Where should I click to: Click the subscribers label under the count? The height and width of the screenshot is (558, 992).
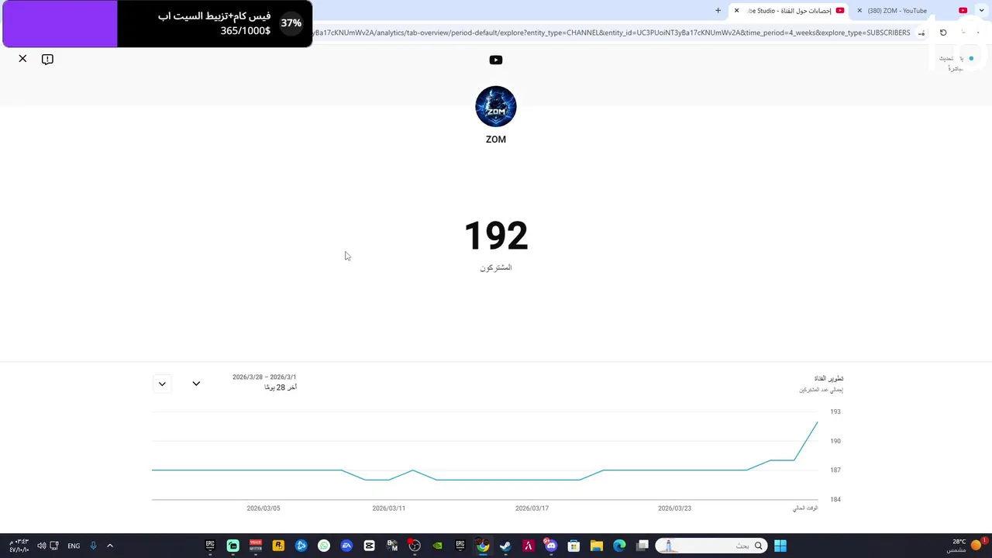pyautogui.click(x=496, y=267)
